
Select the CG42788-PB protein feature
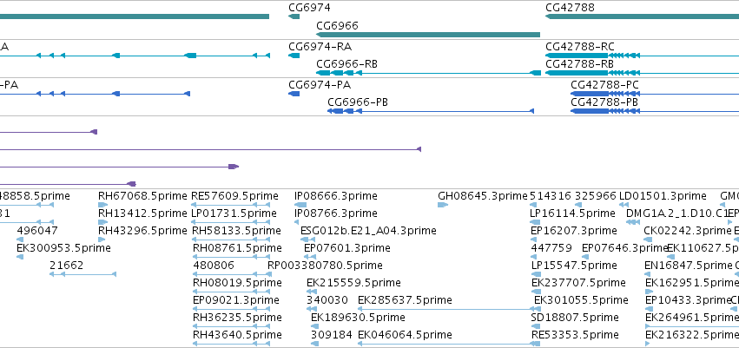[x=655, y=111]
